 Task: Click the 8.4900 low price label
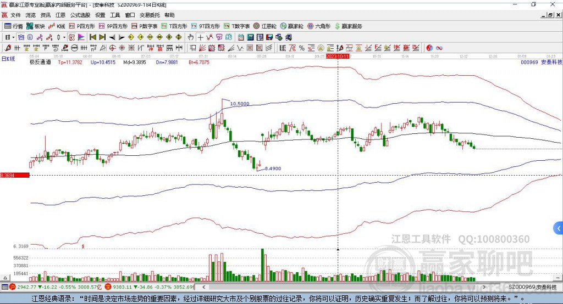pyautogui.click(x=273, y=168)
